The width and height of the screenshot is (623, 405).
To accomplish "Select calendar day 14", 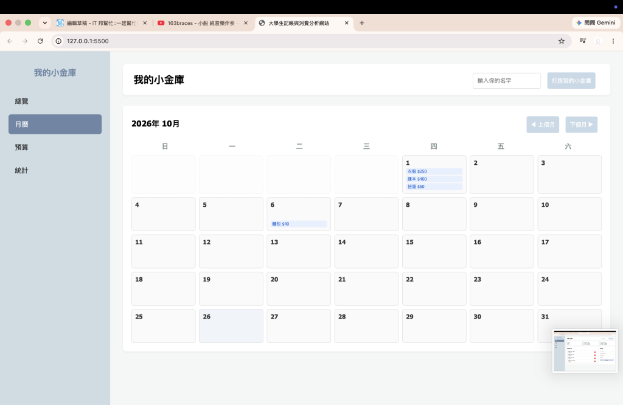I will point(366,251).
